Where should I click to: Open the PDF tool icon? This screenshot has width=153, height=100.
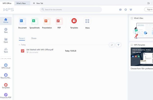click(59, 21)
